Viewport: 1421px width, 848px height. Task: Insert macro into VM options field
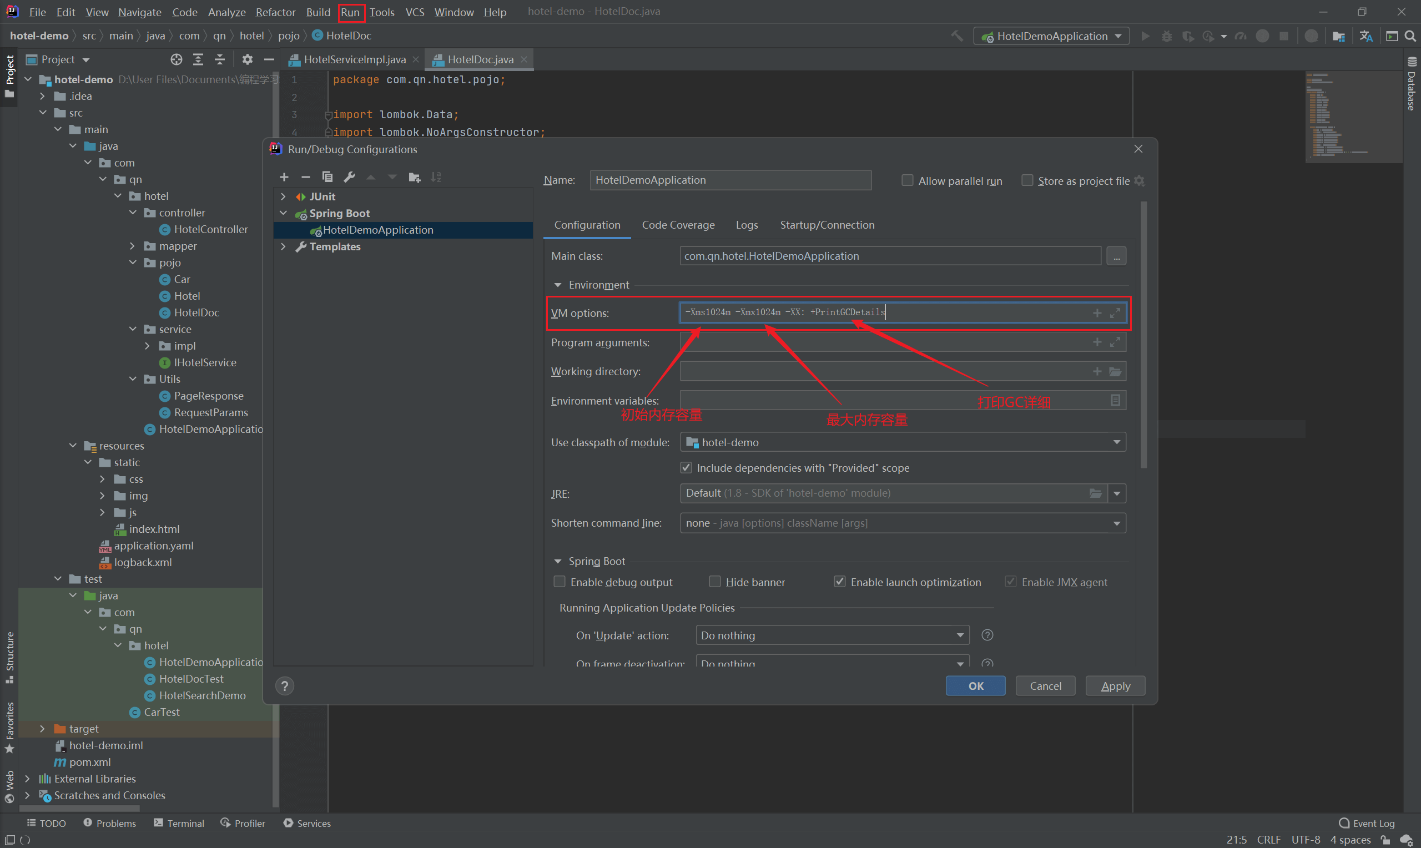[1097, 313]
